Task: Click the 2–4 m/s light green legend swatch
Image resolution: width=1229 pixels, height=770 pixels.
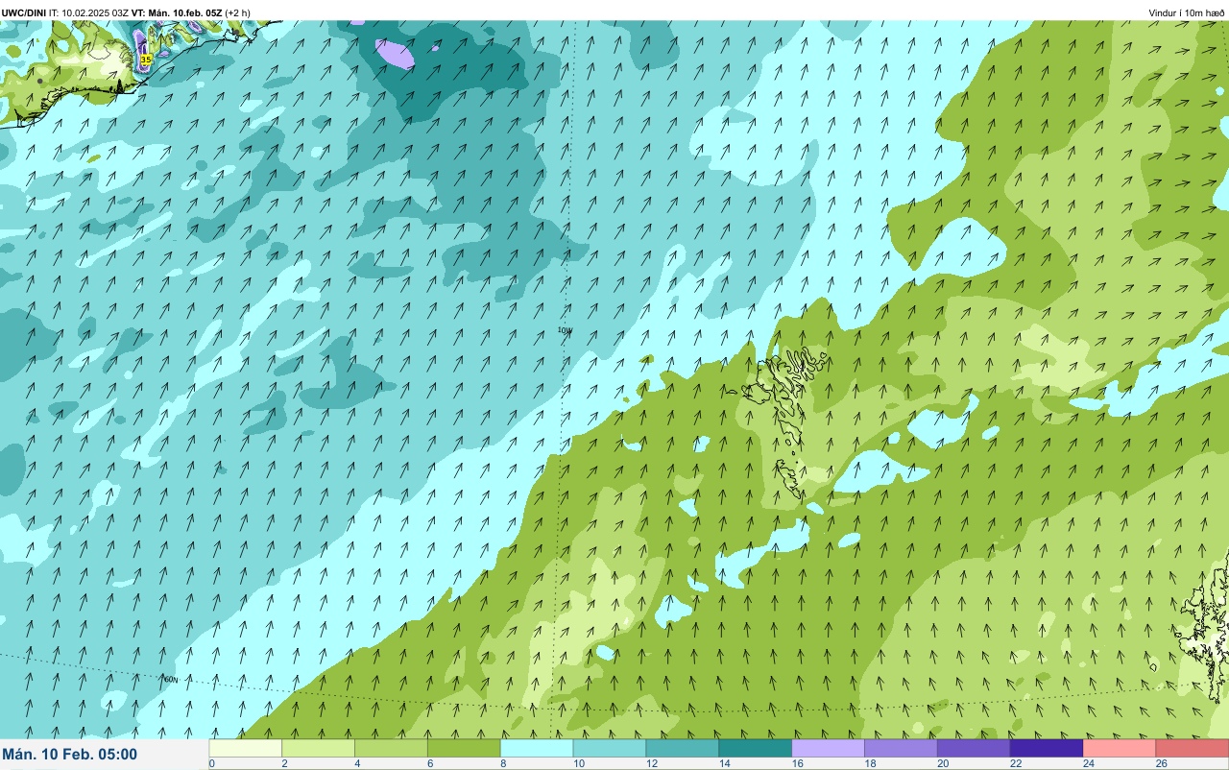Action: [x=319, y=748]
